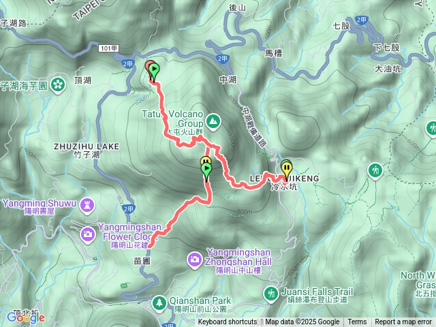Viewport: 436px width, 327px height.
Task: Select the Qianshan Park tree icon
Action: pos(159,302)
